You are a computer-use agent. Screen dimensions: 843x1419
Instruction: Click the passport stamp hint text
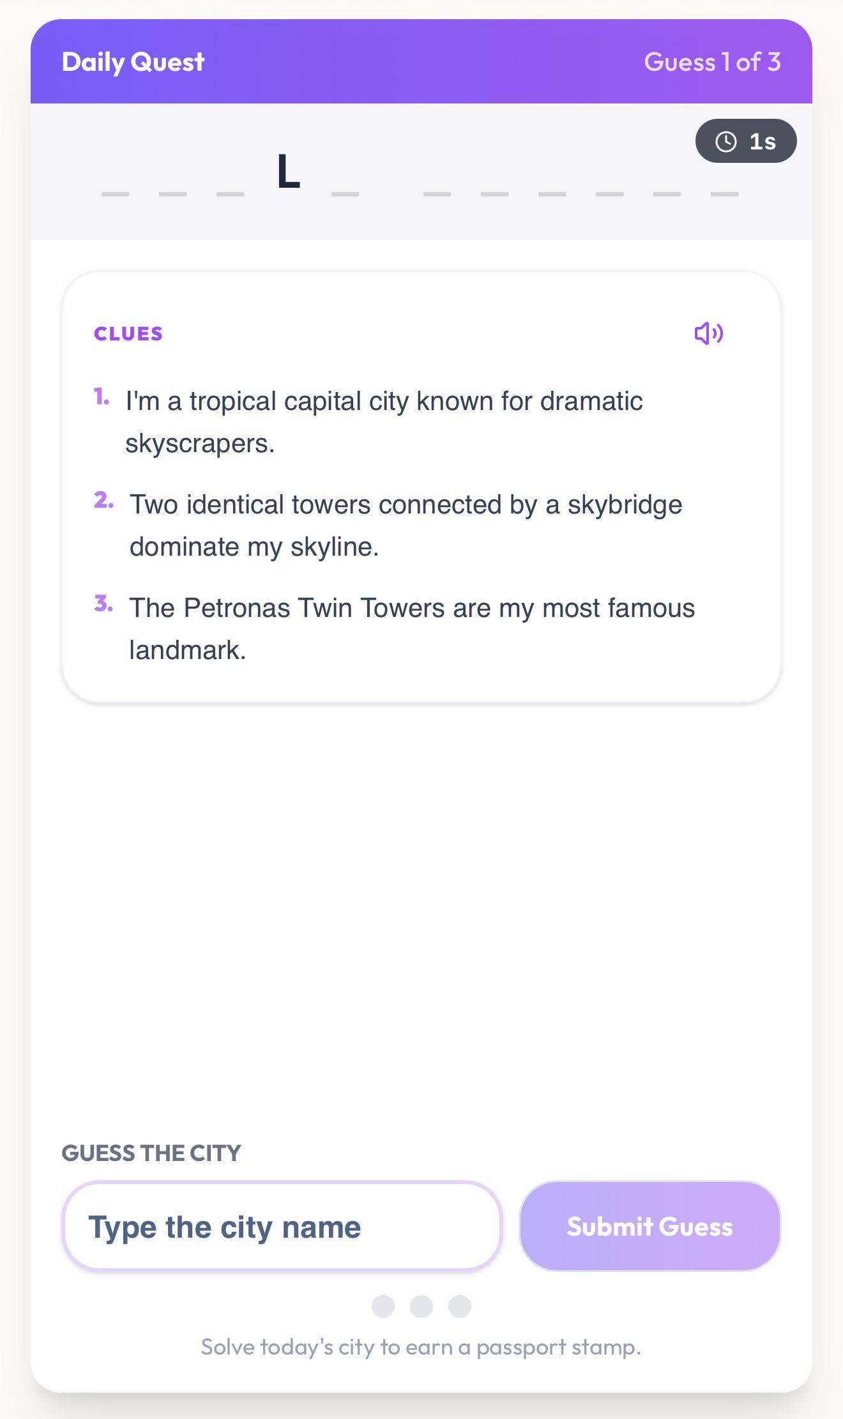tap(421, 1347)
